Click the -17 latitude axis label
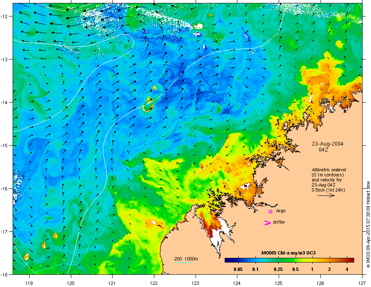Image resolution: width=371 pixels, height=287 pixels. coord(4,232)
